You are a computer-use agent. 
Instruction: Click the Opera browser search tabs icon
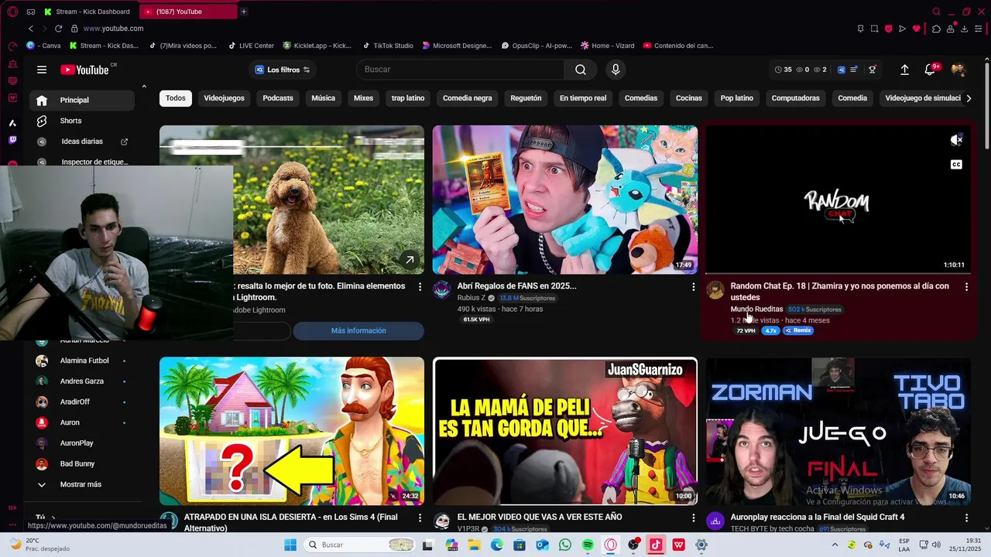[936, 12]
